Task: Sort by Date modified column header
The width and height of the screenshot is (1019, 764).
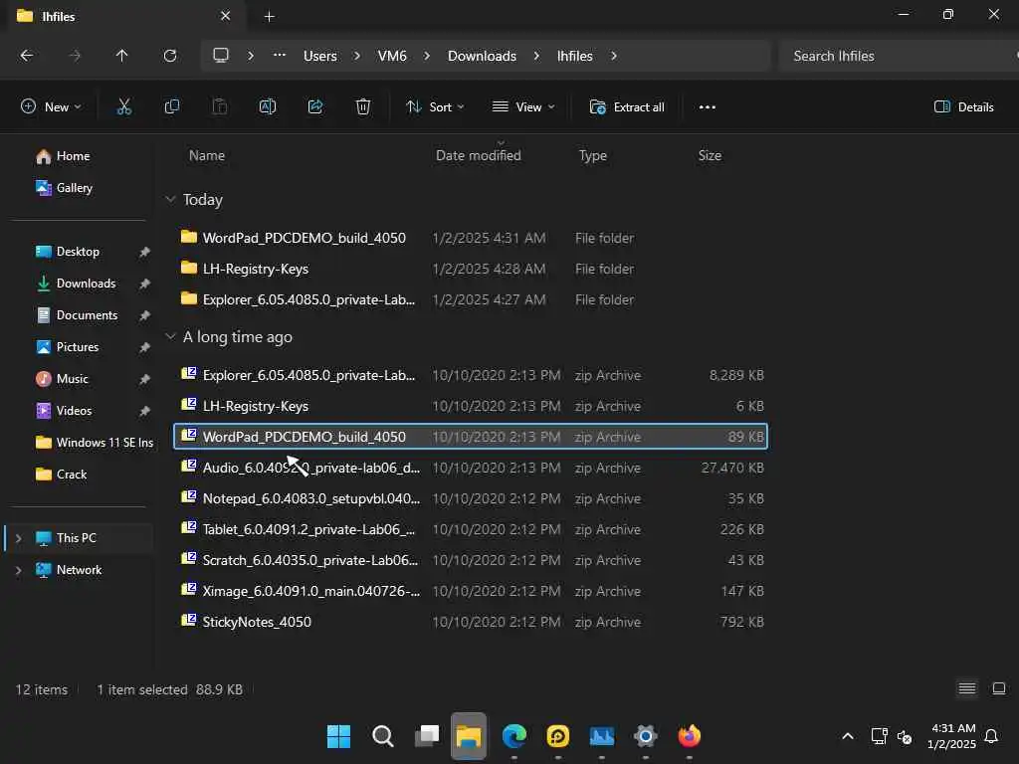Action: [479, 155]
